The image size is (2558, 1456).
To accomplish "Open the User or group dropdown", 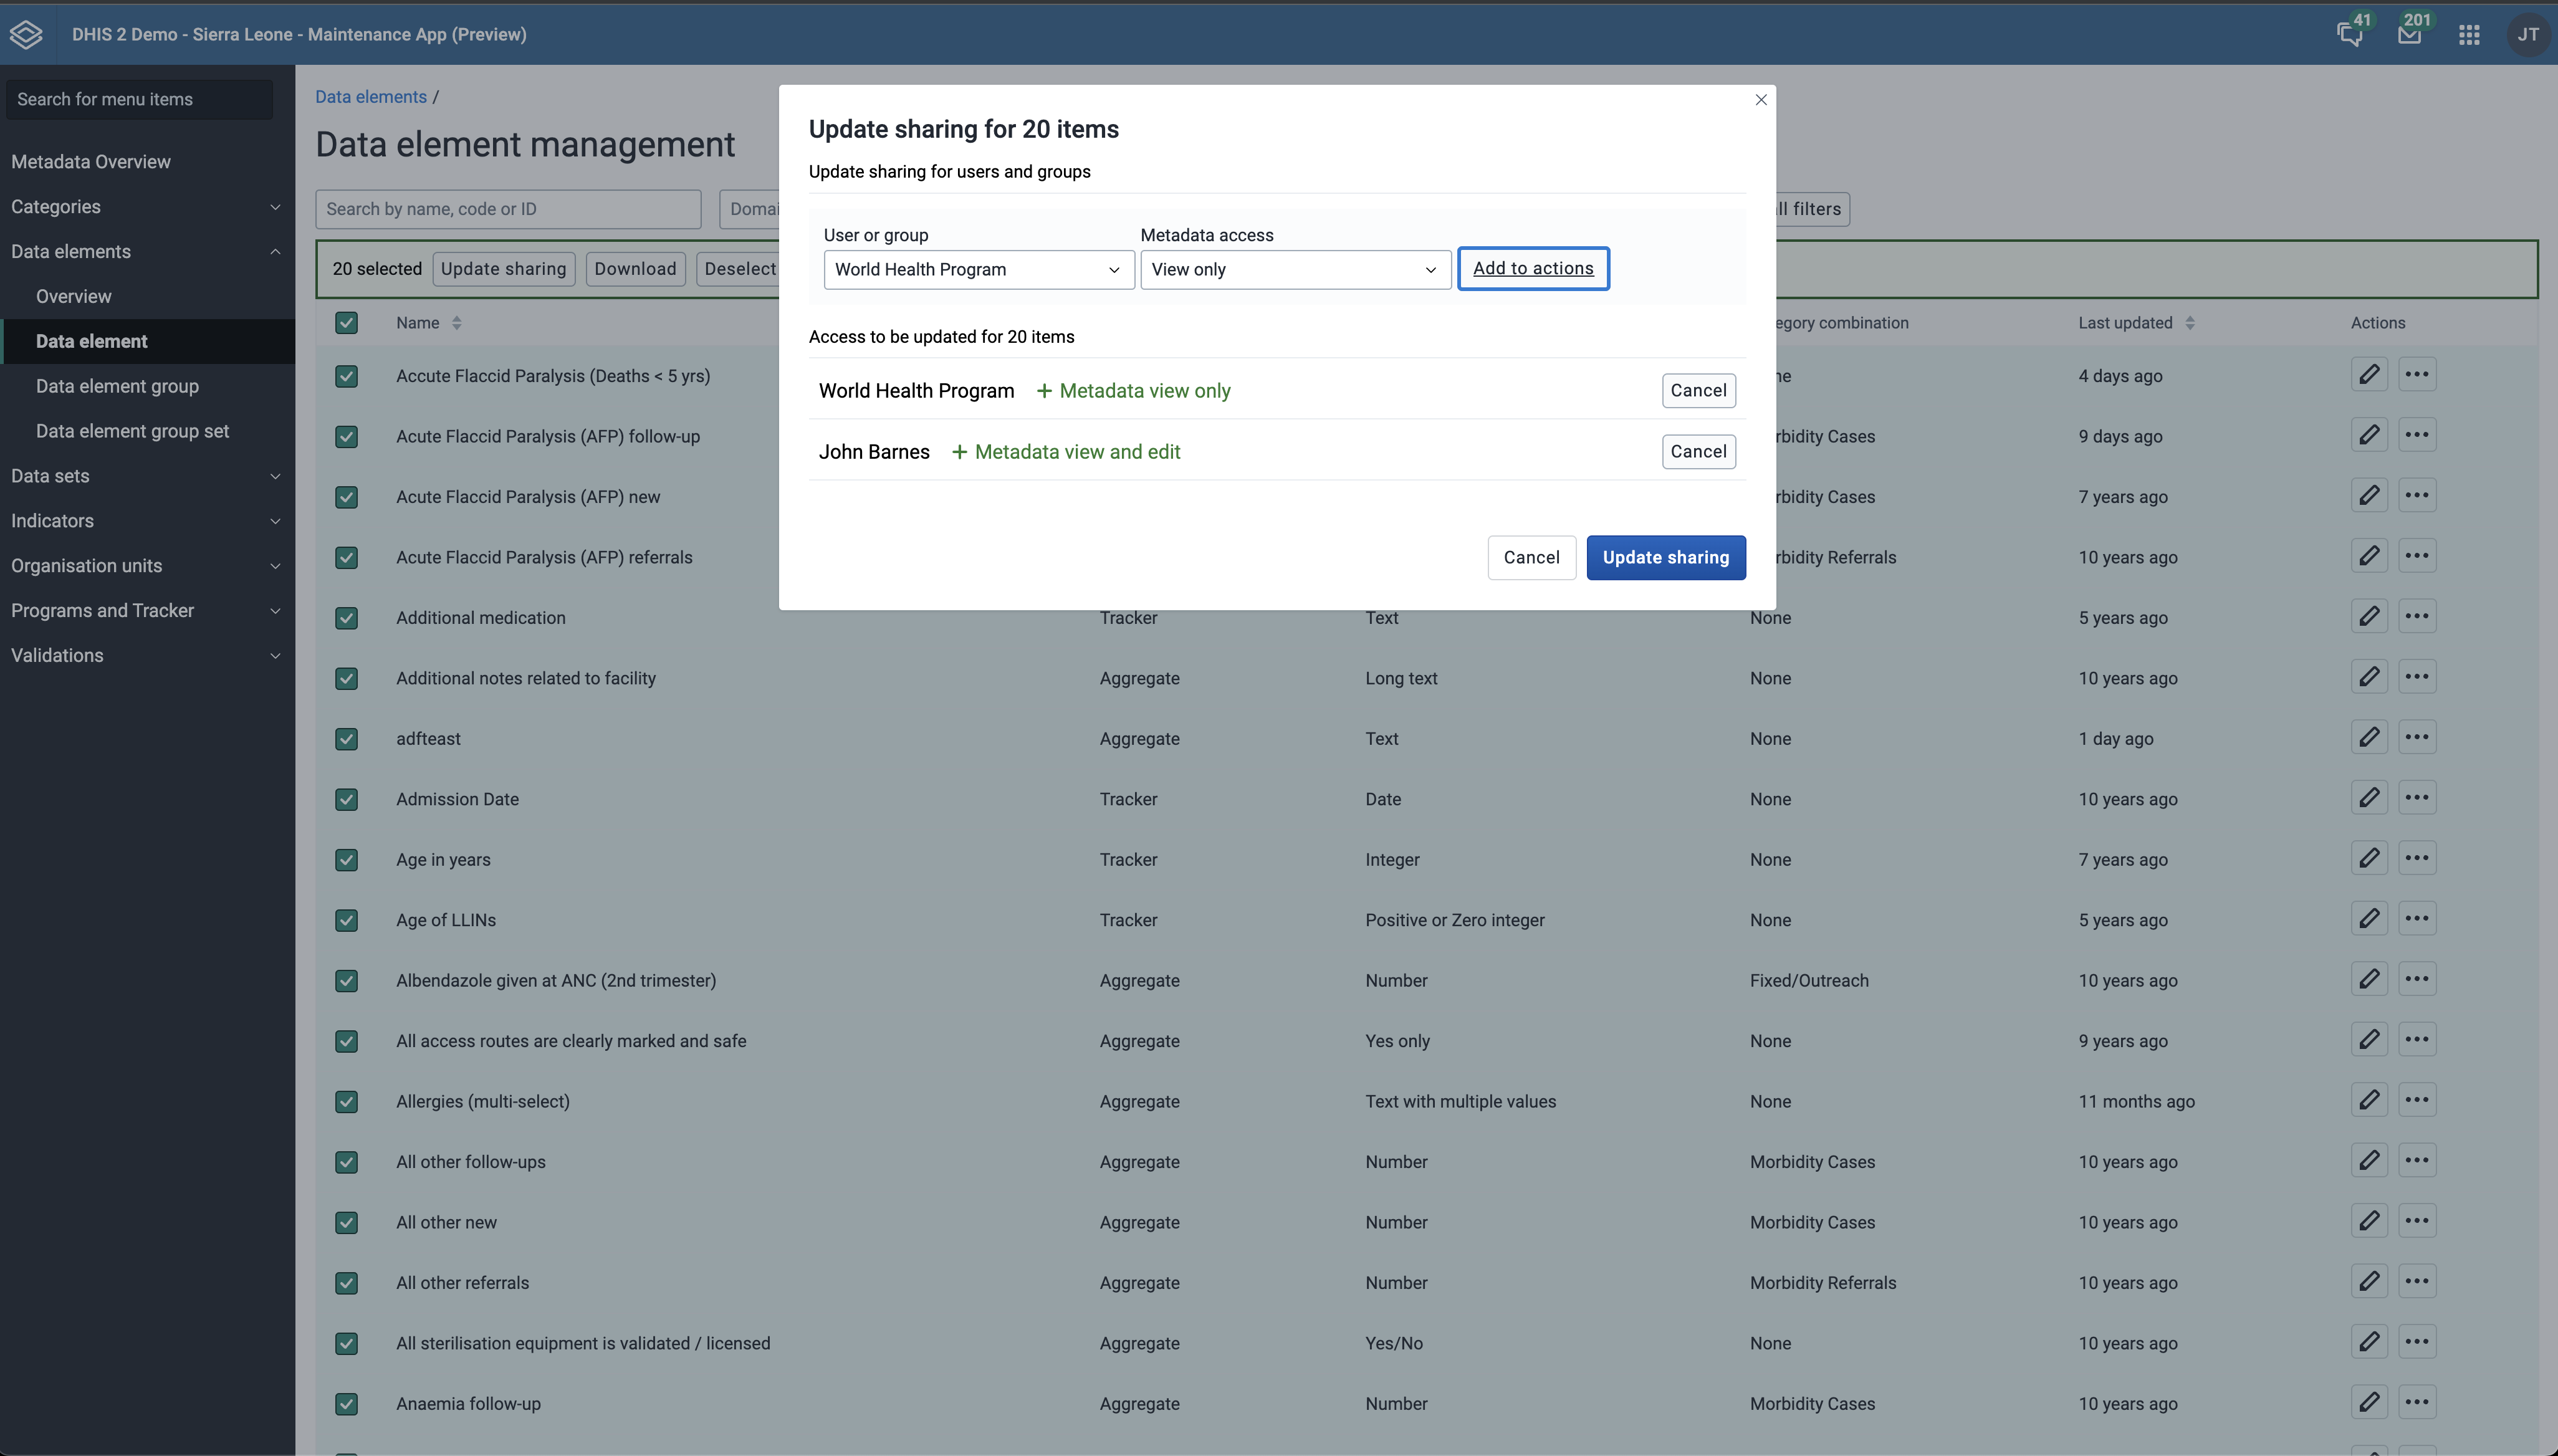I will [x=977, y=270].
